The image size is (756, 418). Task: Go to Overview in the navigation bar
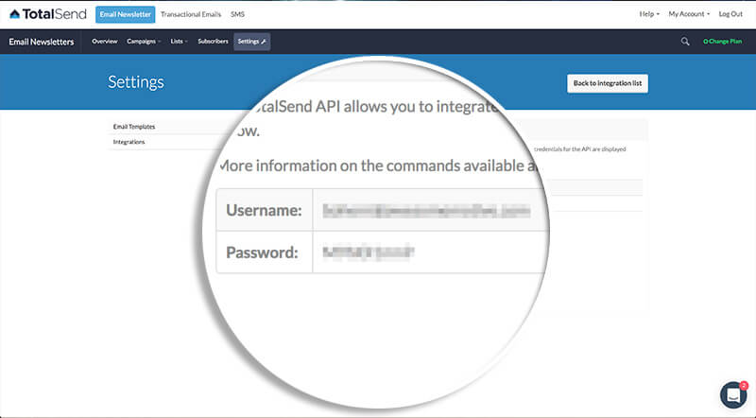[x=105, y=42]
